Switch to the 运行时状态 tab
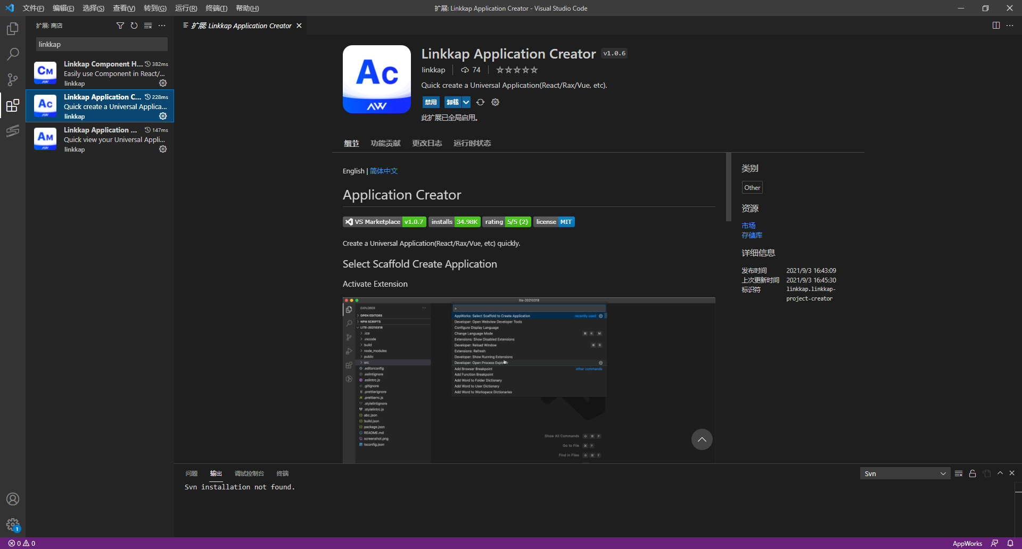Screen dimensions: 1022x549 pos(472,143)
